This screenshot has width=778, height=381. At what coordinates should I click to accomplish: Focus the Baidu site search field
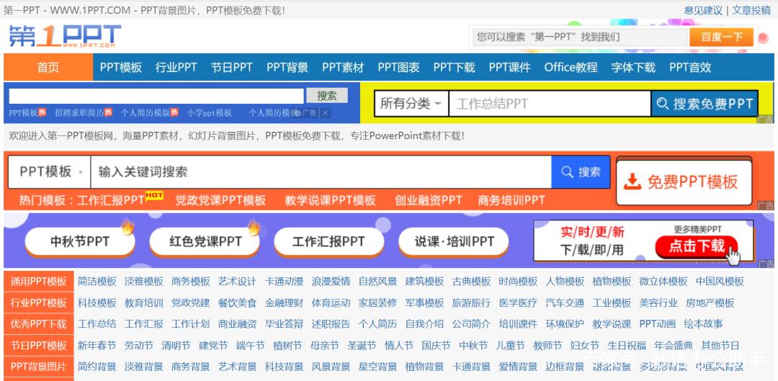[581, 37]
